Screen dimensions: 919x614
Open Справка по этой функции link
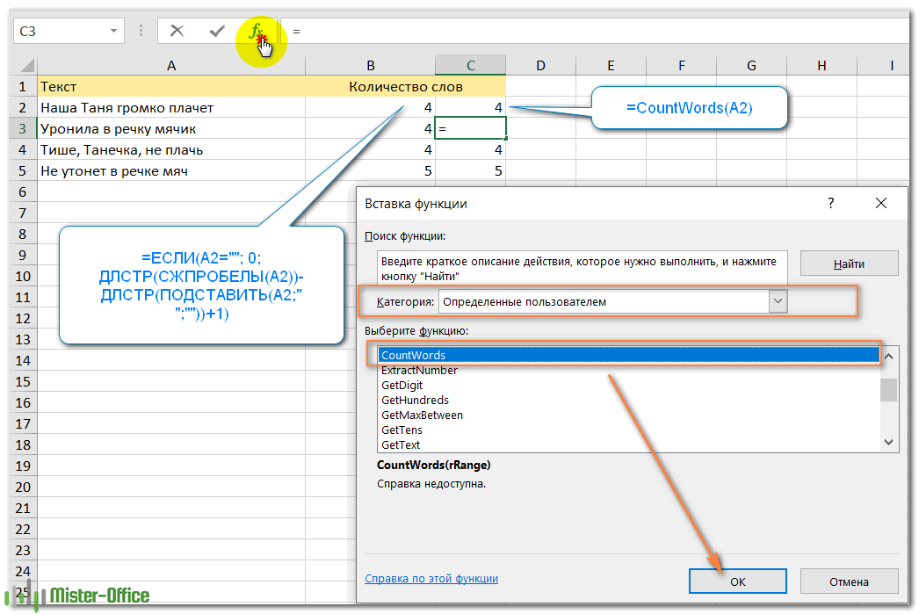431,579
